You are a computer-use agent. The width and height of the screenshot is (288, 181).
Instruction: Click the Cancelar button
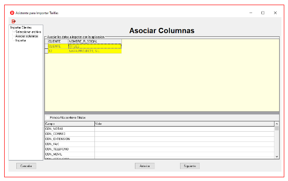(26, 166)
